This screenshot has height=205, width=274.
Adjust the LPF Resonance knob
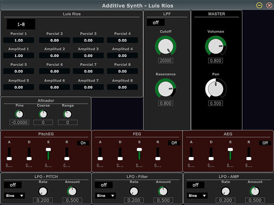(165, 89)
